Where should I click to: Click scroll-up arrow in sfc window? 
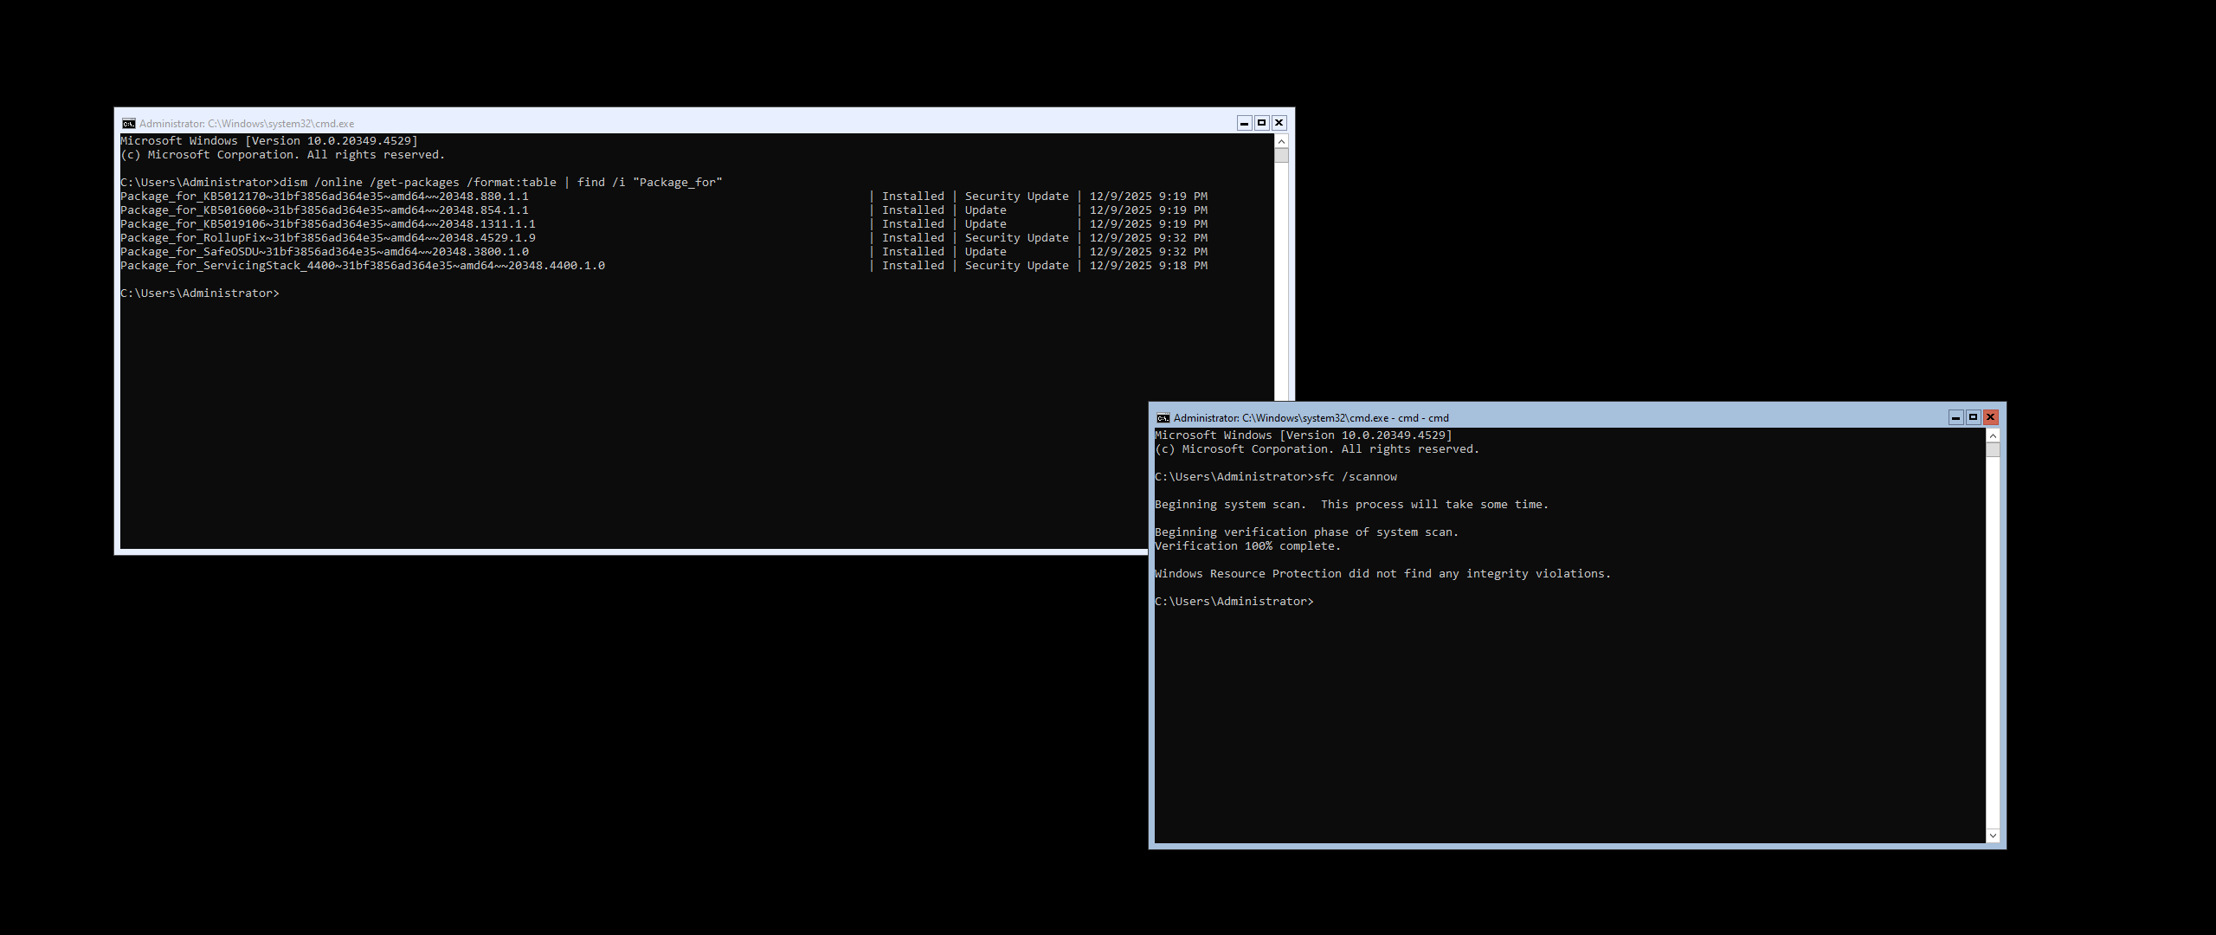[x=1993, y=435]
